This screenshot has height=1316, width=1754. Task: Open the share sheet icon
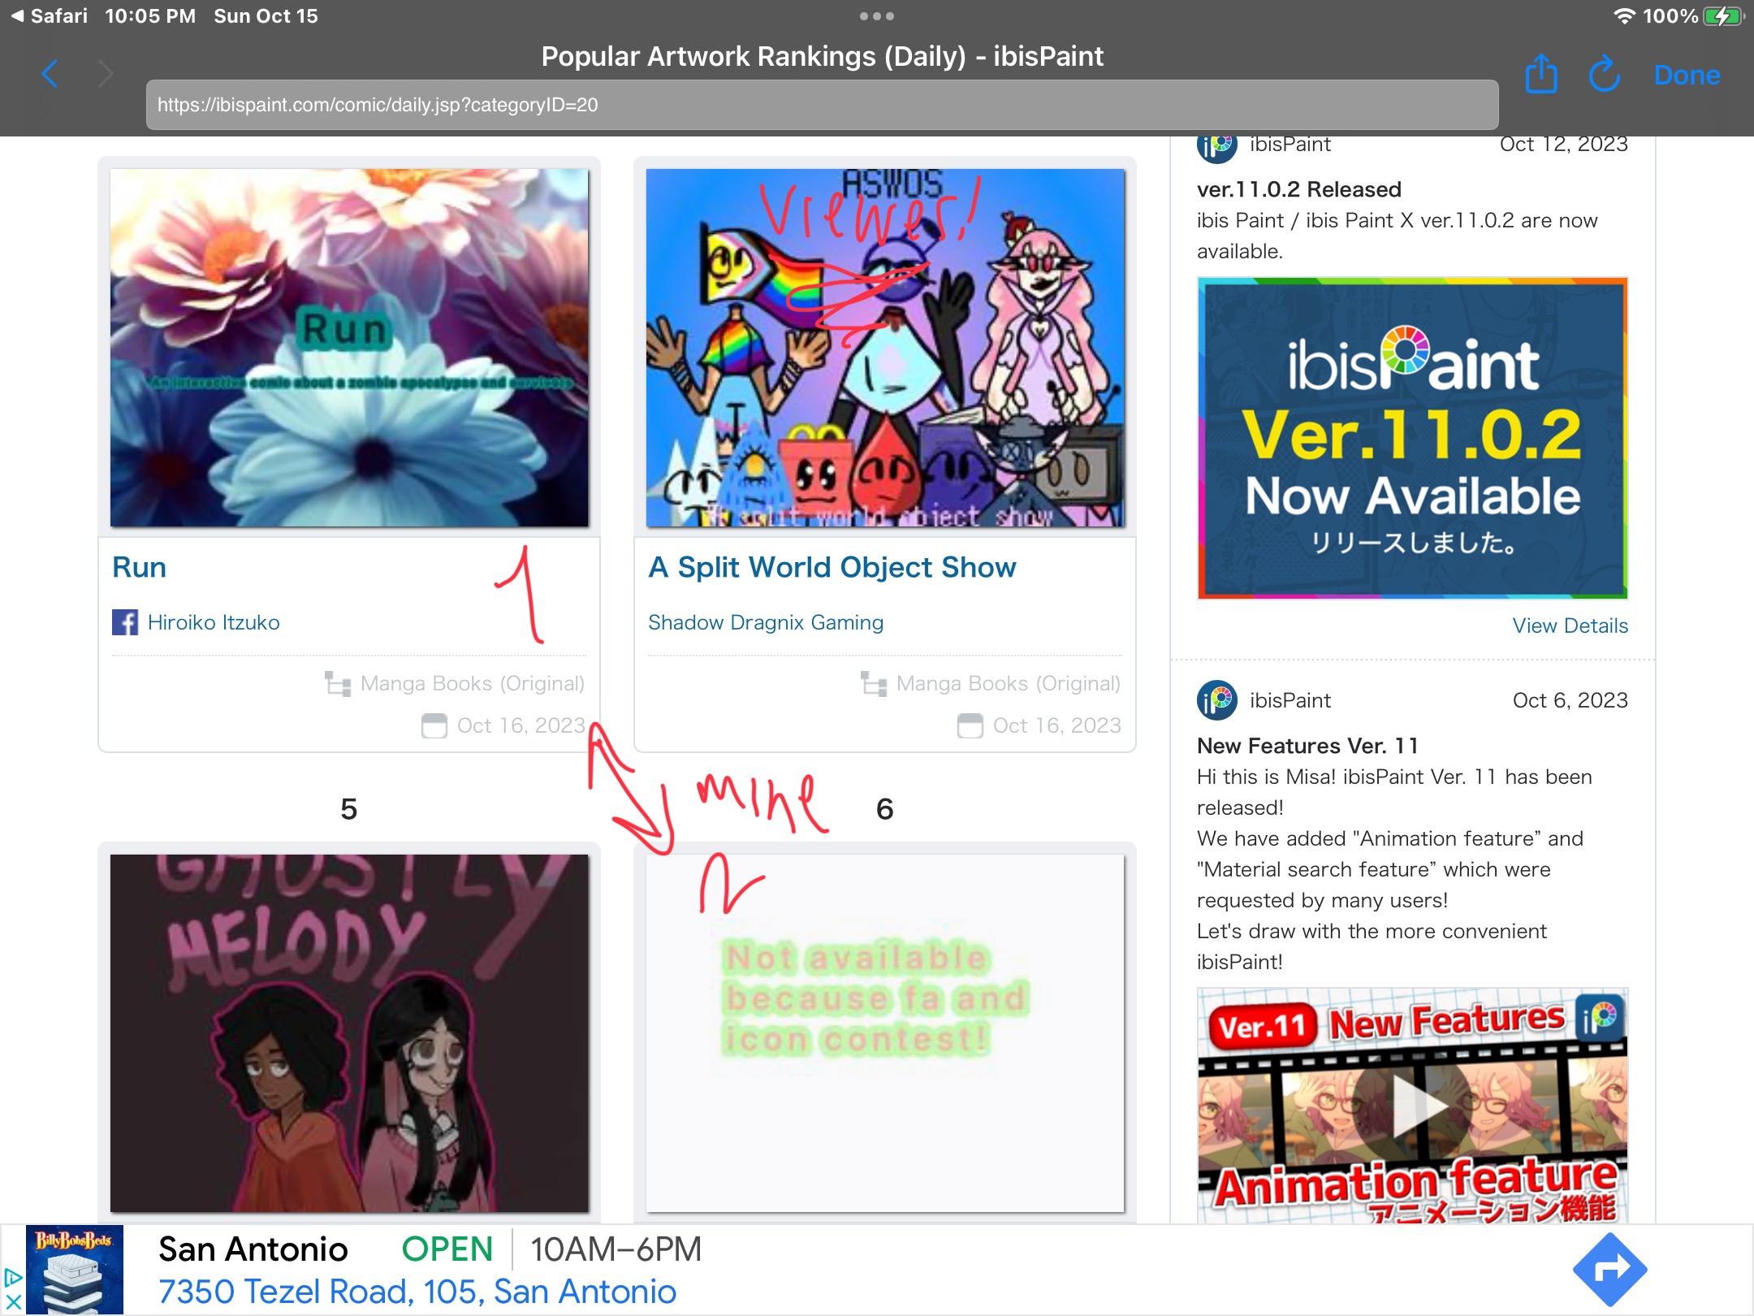coord(1540,75)
